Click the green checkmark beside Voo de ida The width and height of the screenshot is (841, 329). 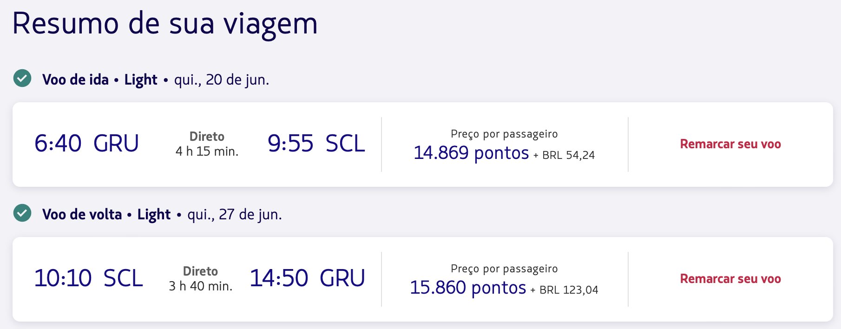click(22, 79)
